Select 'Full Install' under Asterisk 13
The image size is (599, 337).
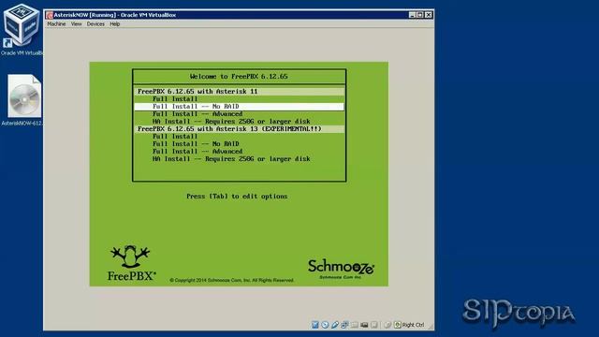coord(175,137)
